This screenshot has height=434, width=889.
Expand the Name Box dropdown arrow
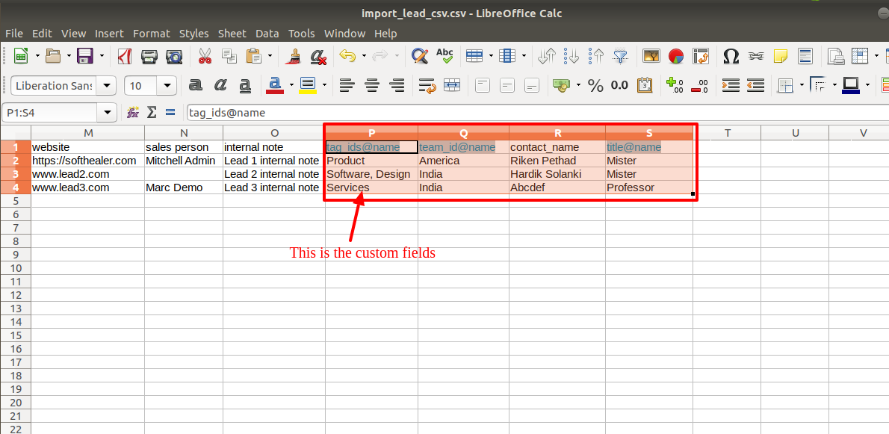tap(107, 113)
